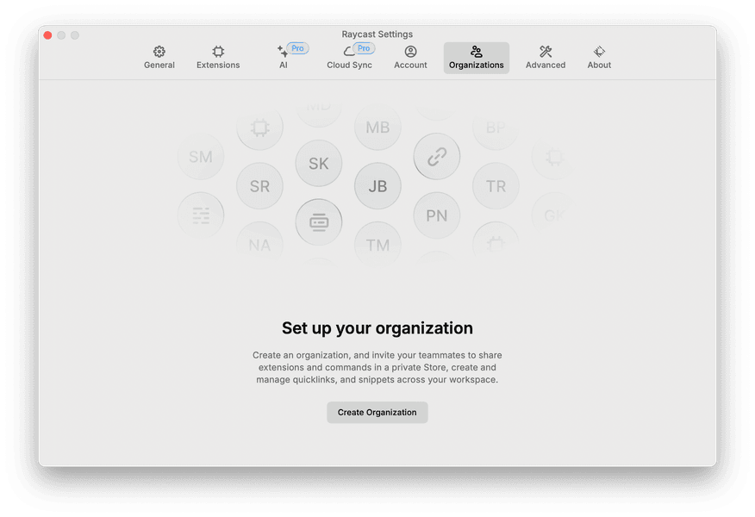The width and height of the screenshot is (755, 517).
Task: Click the Create Organization button
Action: [x=377, y=413]
